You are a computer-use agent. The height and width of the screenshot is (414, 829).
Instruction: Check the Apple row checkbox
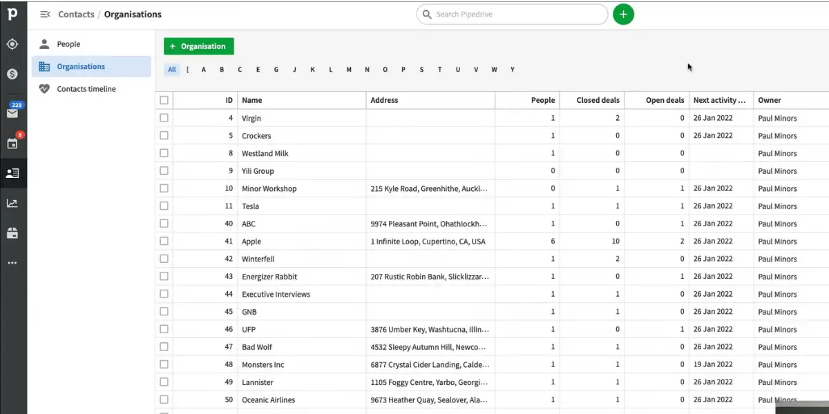click(x=164, y=241)
